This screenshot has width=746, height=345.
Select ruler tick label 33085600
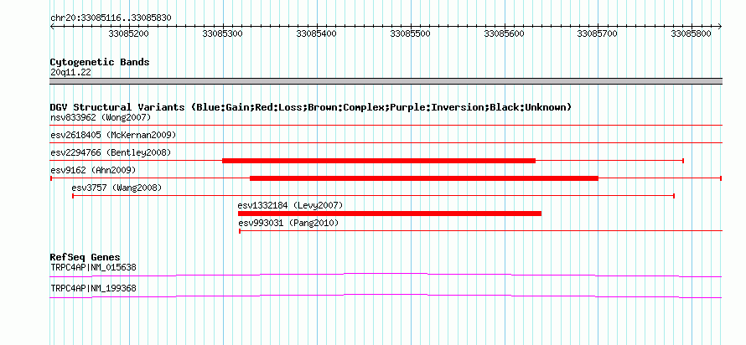point(504,33)
